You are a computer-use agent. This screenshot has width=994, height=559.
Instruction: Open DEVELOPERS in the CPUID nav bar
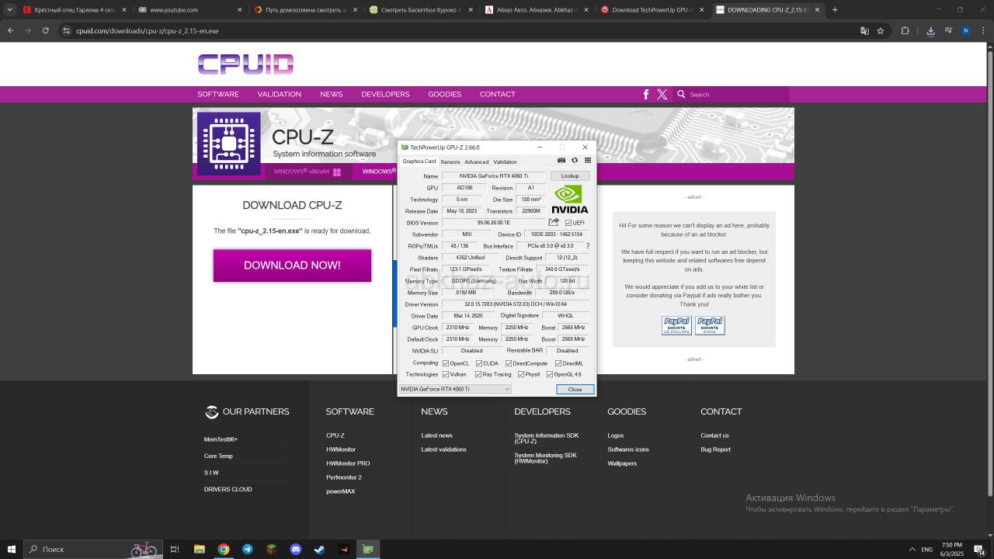(x=385, y=94)
